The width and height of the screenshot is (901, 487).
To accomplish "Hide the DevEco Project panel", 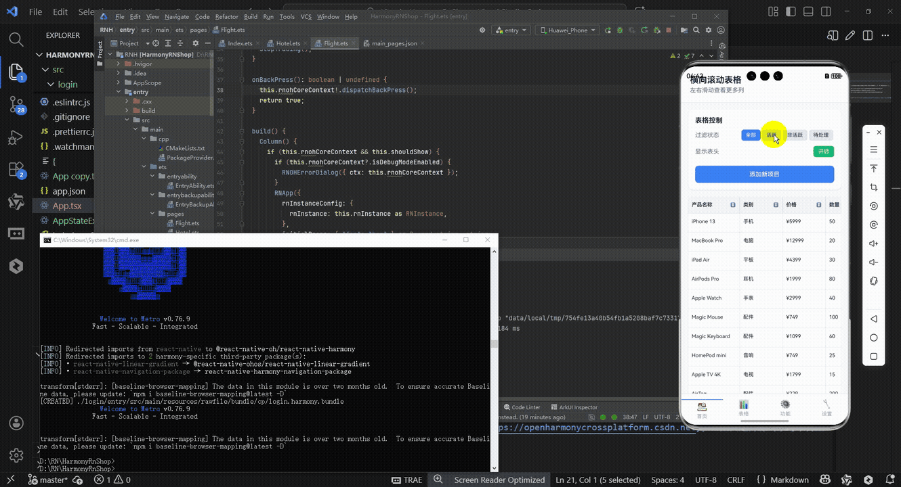I will 207,43.
